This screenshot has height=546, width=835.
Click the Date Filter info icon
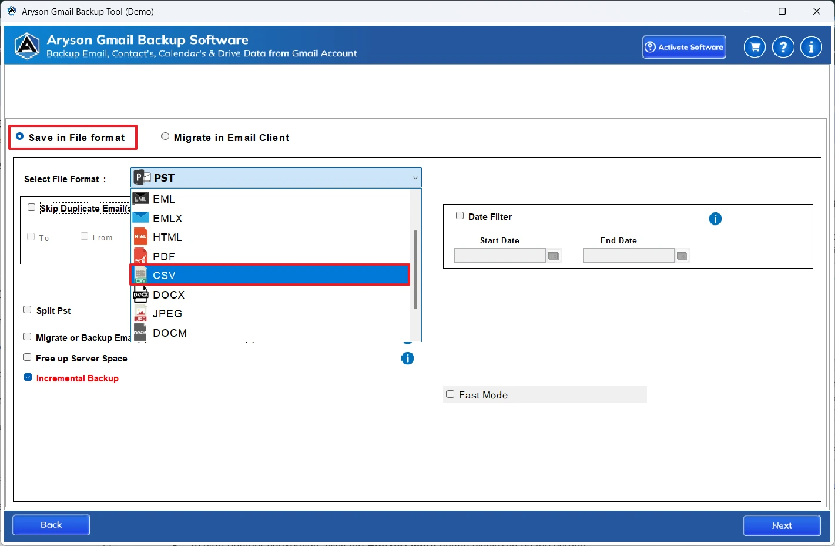pyautogui.click(x=715, y=219)
